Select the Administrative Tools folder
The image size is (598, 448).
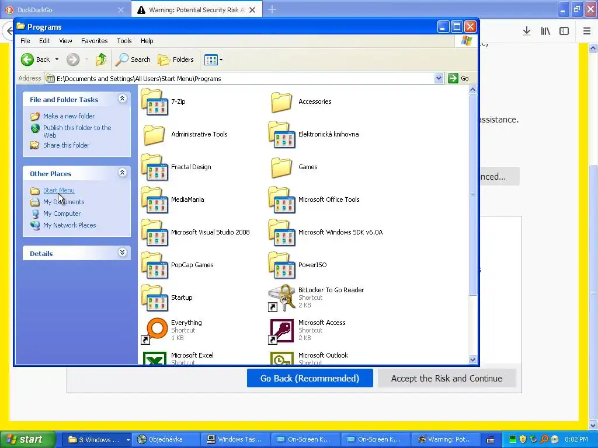point(154,135)
